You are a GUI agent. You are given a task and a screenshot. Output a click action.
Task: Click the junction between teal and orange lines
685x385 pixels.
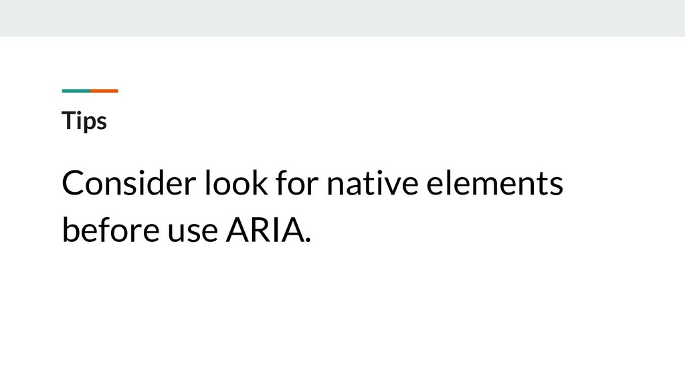[x=90, y=91]
